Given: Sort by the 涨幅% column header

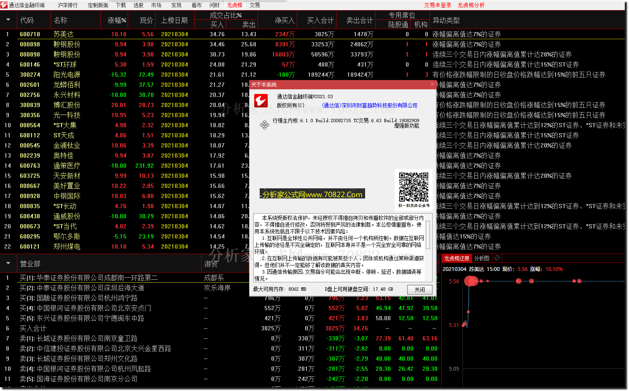Looking at the screenshot, I should pyautogui.click(x=117, y=20).
